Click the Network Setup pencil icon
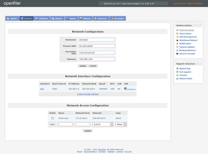 pyautogui.click(x=177, y=30)
